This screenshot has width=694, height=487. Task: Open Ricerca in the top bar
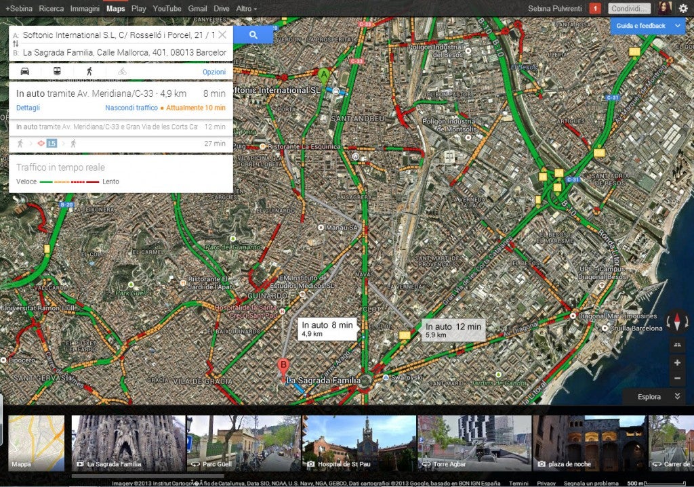point(52,8)
